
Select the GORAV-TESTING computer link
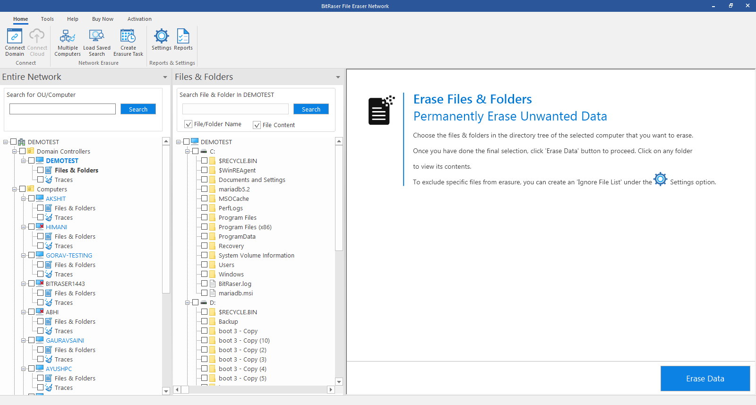pos(69,255)
